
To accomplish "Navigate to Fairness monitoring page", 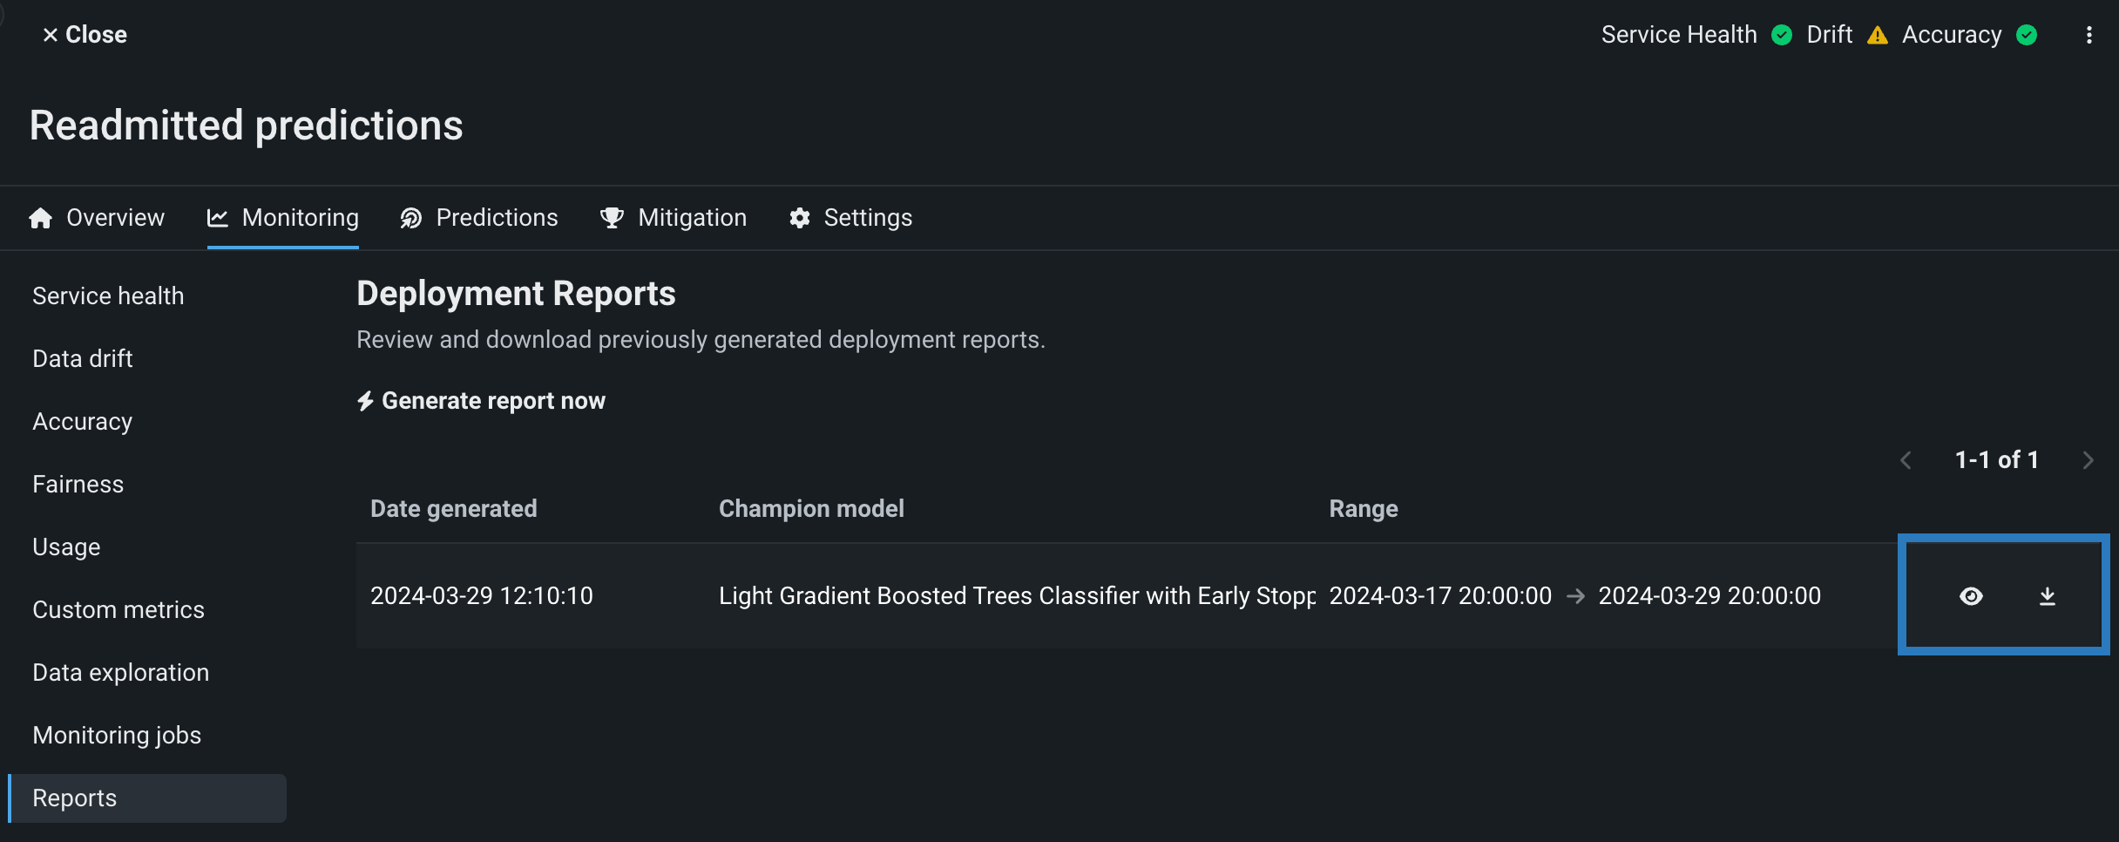I will point(78,485).
